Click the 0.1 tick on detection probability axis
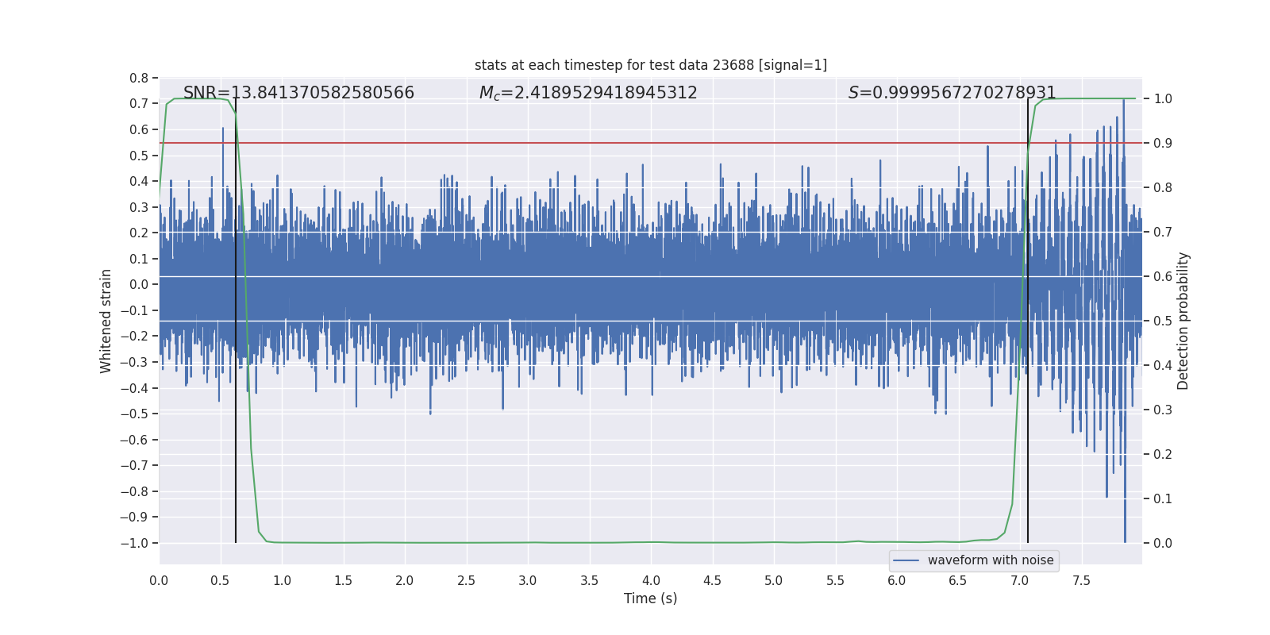1270x635 pixels. [1163, 498]
